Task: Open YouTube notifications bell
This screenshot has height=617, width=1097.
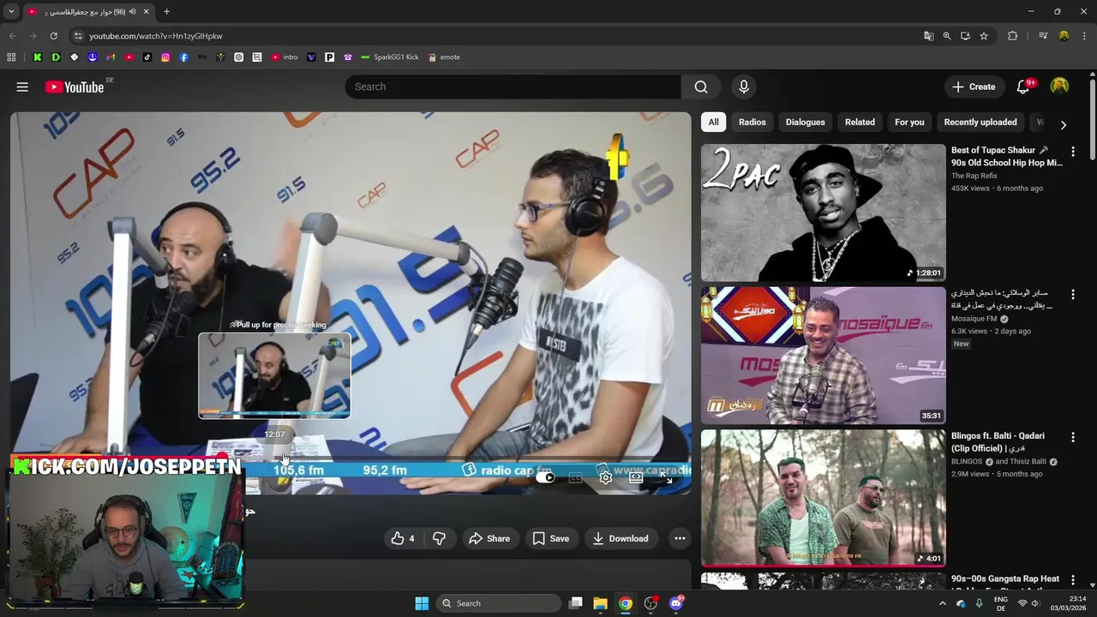Action: click(1023, 87)
